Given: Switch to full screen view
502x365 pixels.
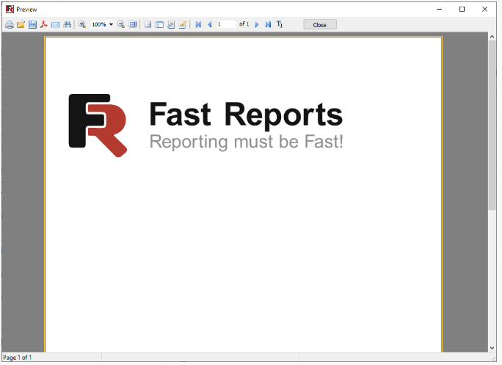Looking at the screenshot, I should (x=133, y=24).
